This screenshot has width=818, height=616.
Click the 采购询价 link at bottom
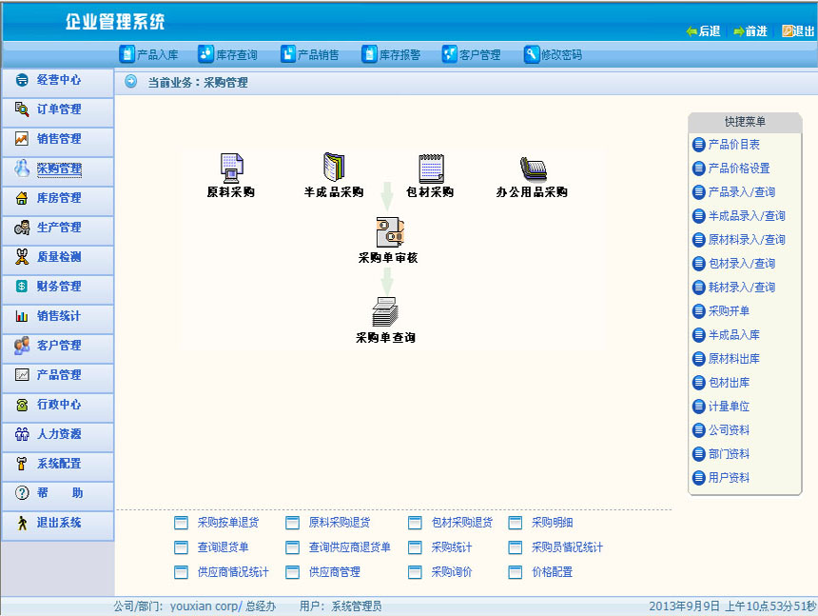click(451, 572)
